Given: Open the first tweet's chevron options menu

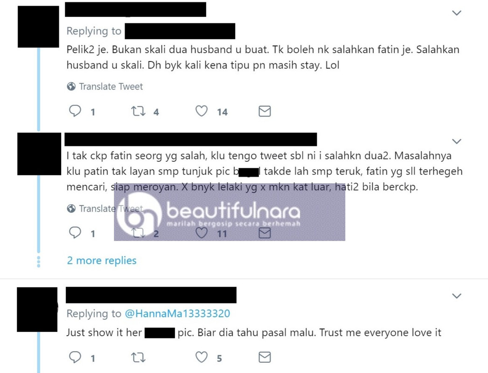Looking at the screenshot, I should point(457,13).
